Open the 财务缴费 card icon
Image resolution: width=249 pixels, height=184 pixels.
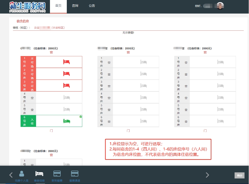coord(57,174)
